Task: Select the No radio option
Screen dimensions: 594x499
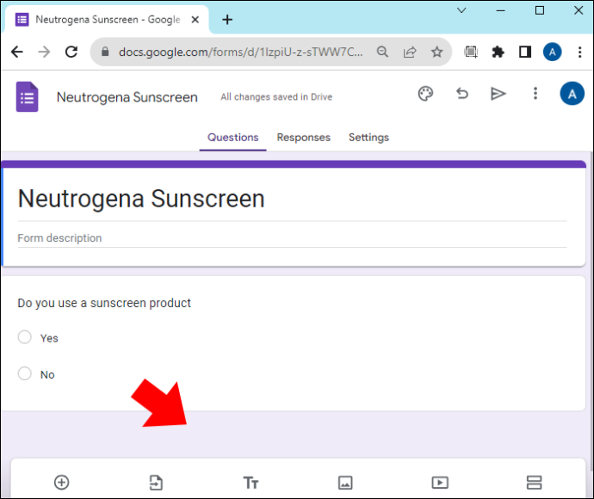Action: click(25, 373)
